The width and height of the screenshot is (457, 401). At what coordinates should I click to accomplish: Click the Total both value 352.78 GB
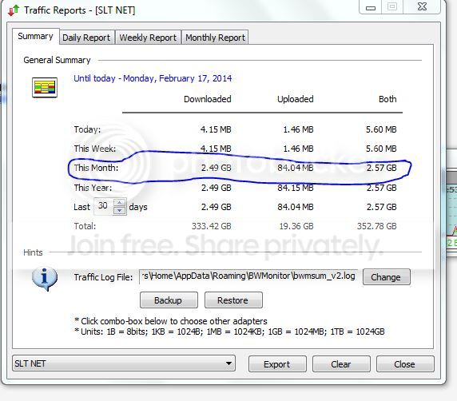tap(377, 226)
